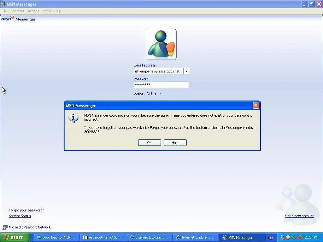Click the Password field
The width and height of the screenshot is (323, 242).
pos(161,85)
